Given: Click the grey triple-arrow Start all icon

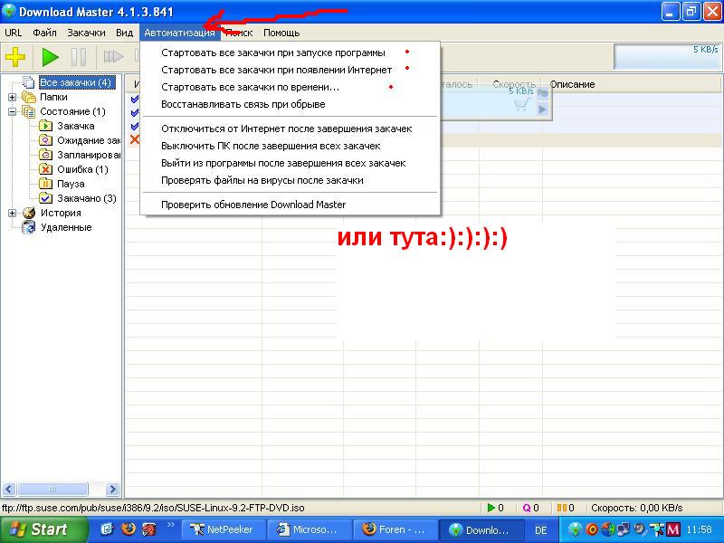Looking at the screenshot, I should coord(113,57).
